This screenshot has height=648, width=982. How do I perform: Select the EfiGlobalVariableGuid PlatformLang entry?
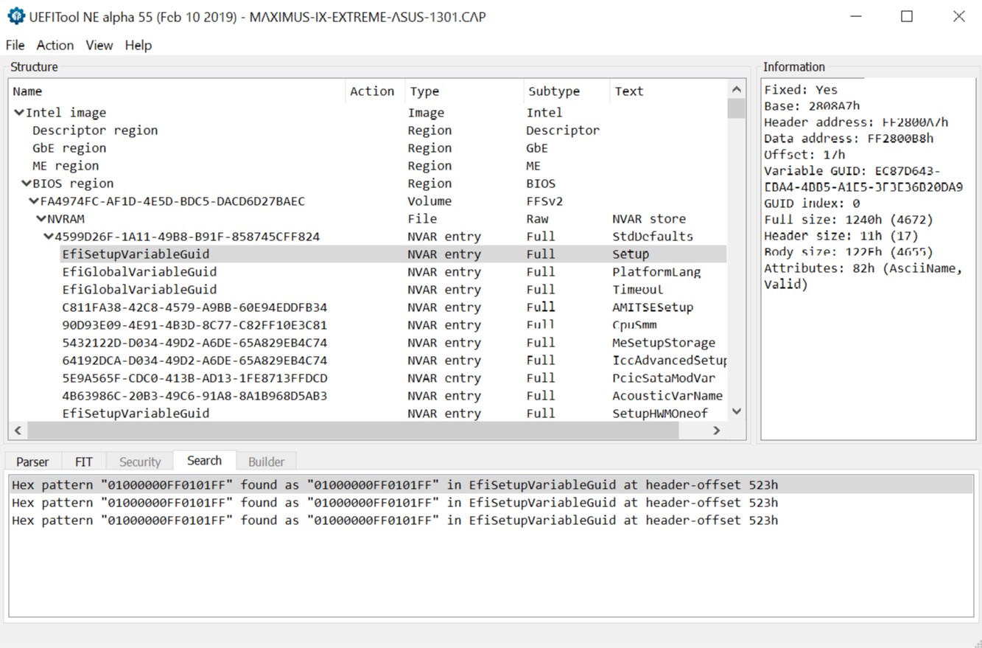[368, 272]
